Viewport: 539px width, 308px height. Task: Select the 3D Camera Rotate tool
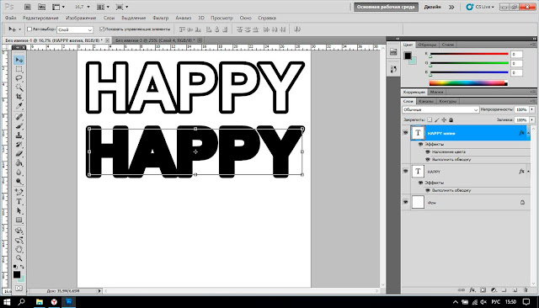[x=19, y=240]
